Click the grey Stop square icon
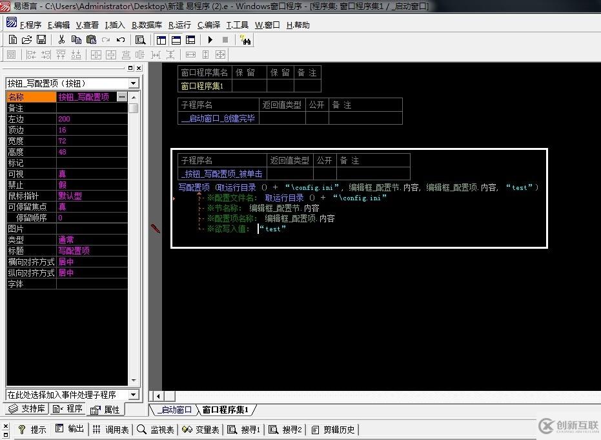601x440 pixels. 225,39
